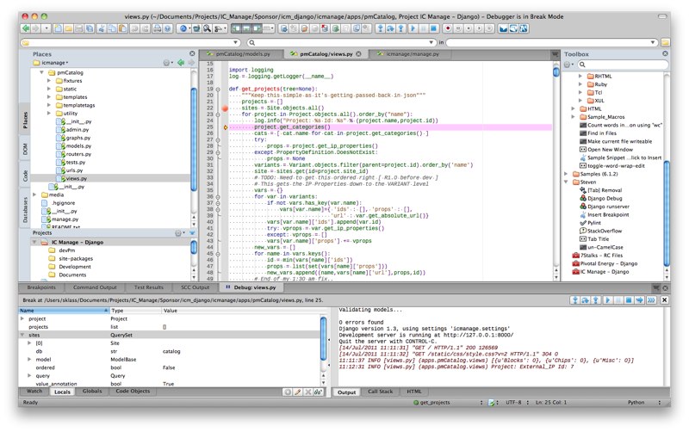Screen dimensions: 689x432
Task: Close the debug output pane
Action: pyautogui.click(x=663, y=299)
